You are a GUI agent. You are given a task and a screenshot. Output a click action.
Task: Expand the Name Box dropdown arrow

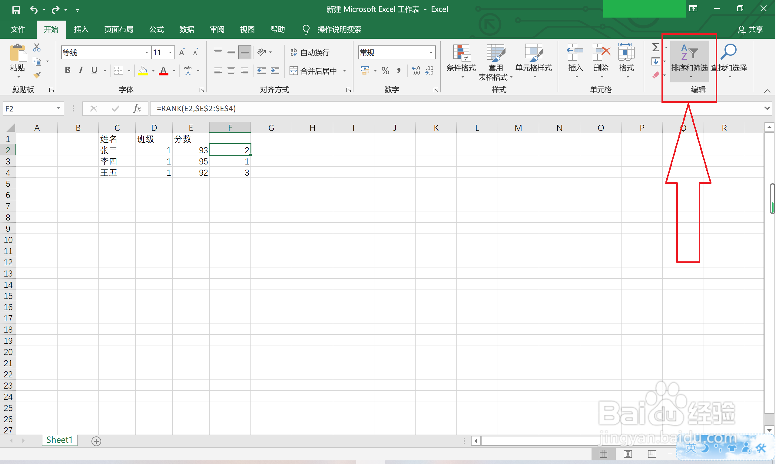58,108
